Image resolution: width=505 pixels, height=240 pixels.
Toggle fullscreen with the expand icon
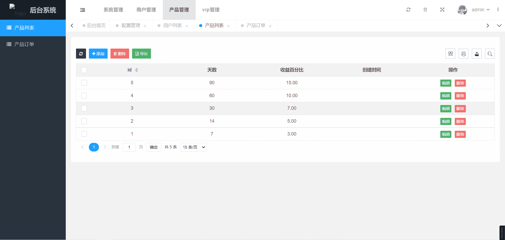pyautogui.click(x=442, y=10)
